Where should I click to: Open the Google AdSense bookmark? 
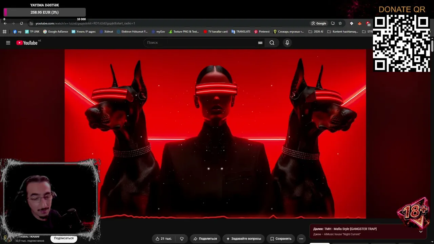tap(56, 32)
